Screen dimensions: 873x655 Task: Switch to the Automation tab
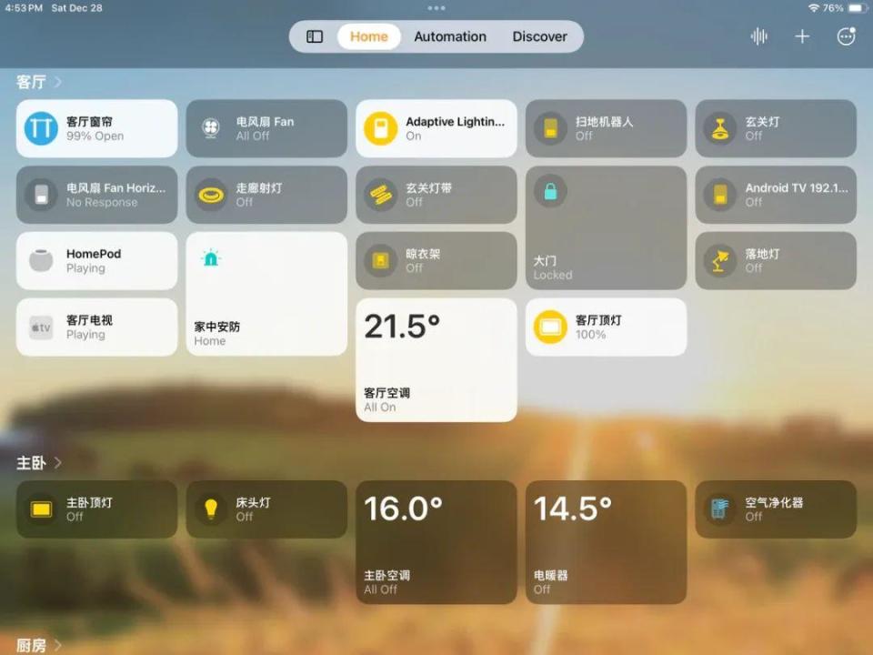pyautogui.click(x=450, y=36)
